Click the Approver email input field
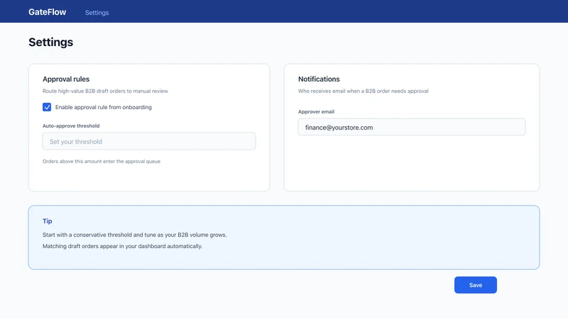The image size is (568, 319). (x=412, y=128)
